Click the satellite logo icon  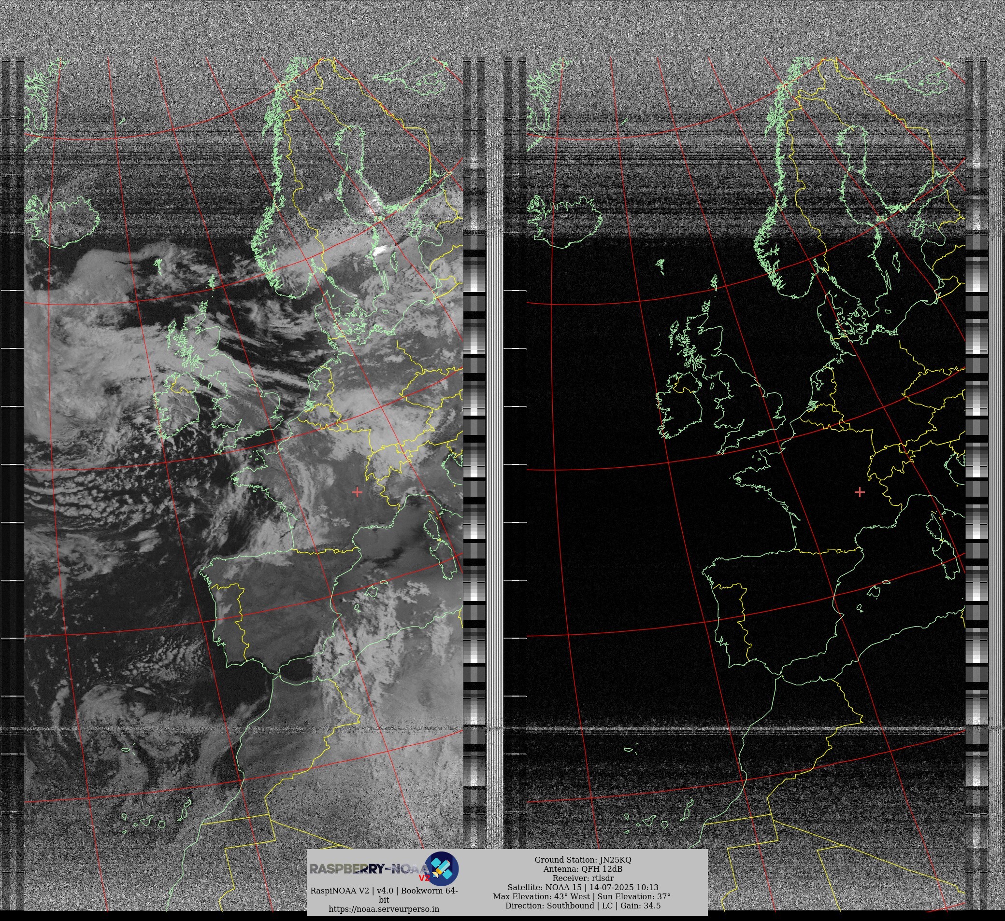(443, 868)
